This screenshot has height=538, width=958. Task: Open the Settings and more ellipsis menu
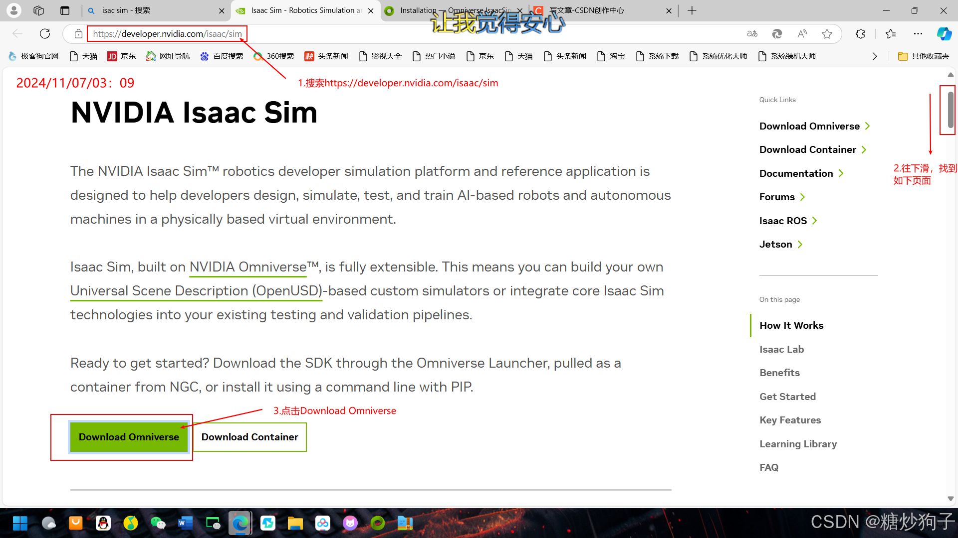point(918,34)
